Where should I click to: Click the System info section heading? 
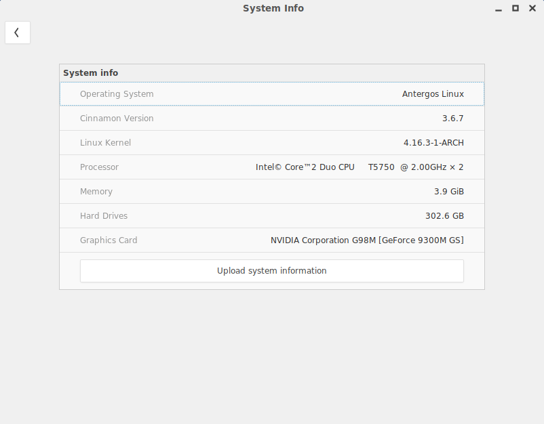(90, 73)
